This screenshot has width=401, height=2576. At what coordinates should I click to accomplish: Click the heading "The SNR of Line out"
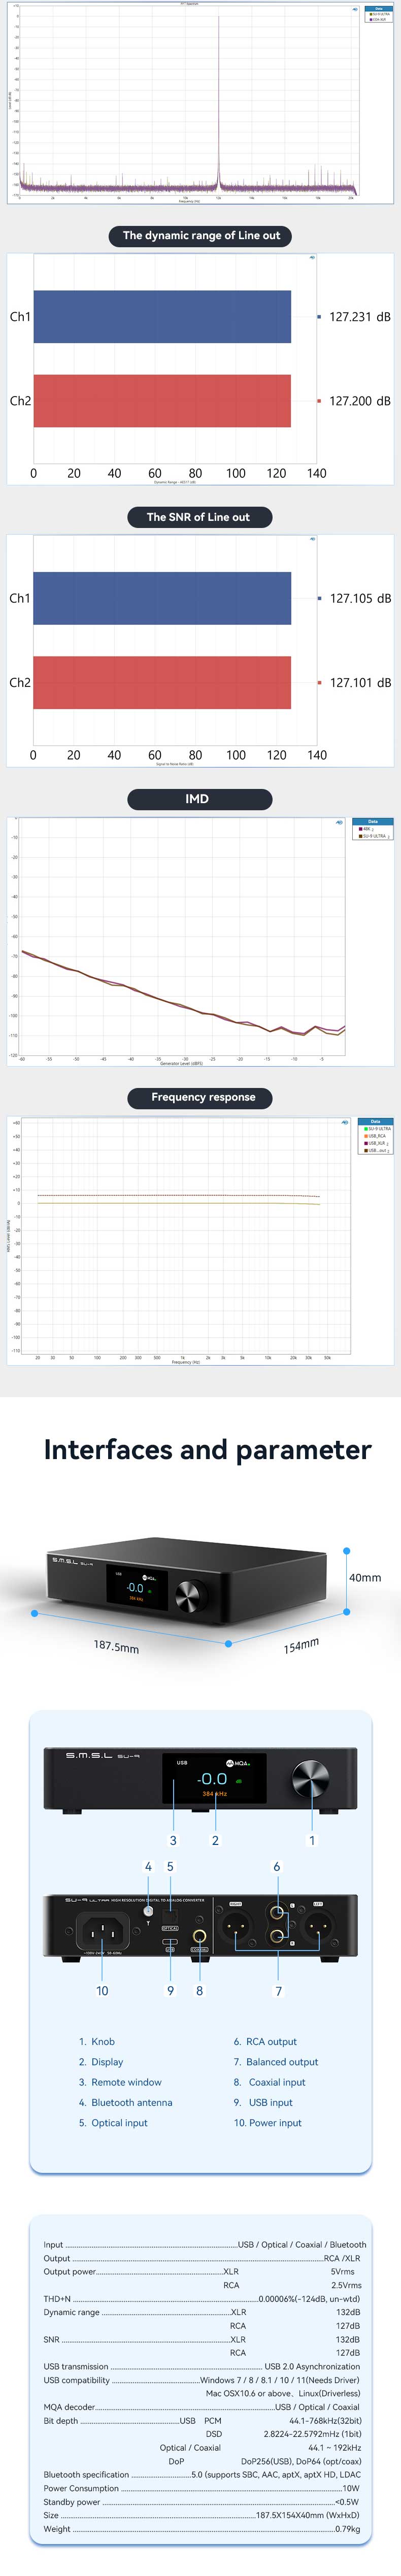click(198, 517)
